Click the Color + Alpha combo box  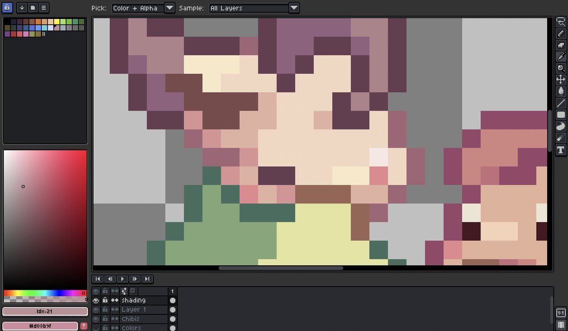point(138,8)
